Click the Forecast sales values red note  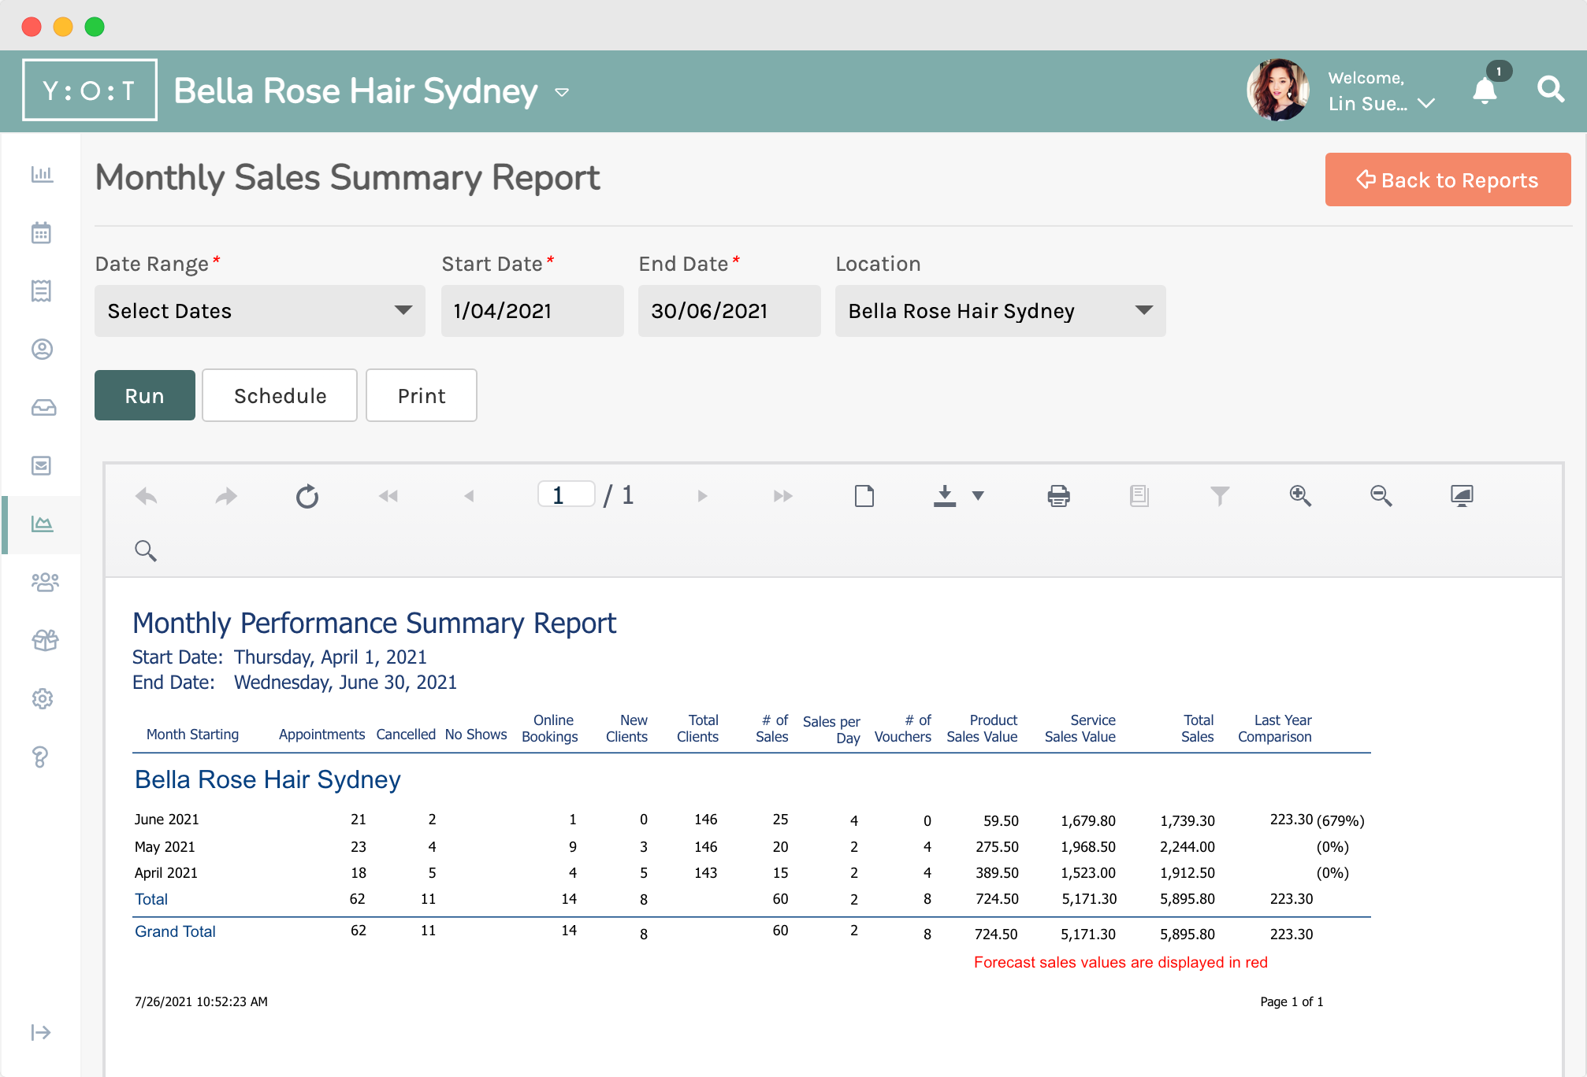point(1121,962)
